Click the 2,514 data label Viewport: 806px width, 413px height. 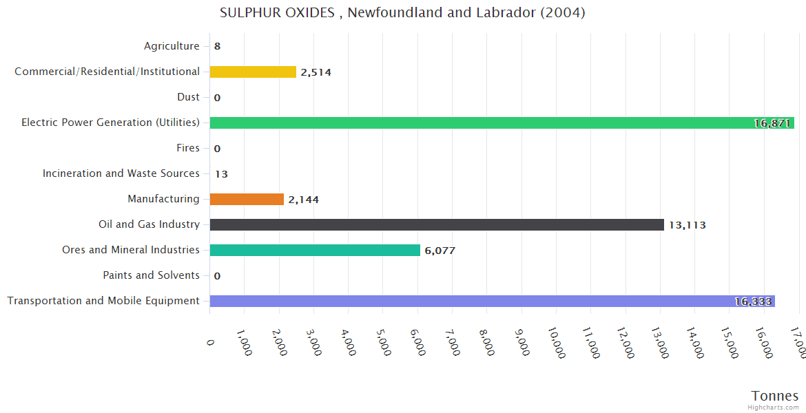coord(316,72)
